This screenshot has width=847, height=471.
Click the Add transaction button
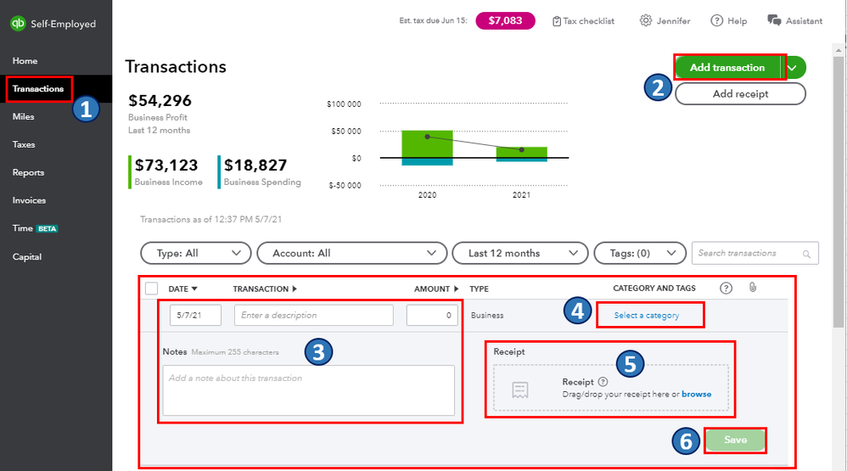(x=727, y=68)
